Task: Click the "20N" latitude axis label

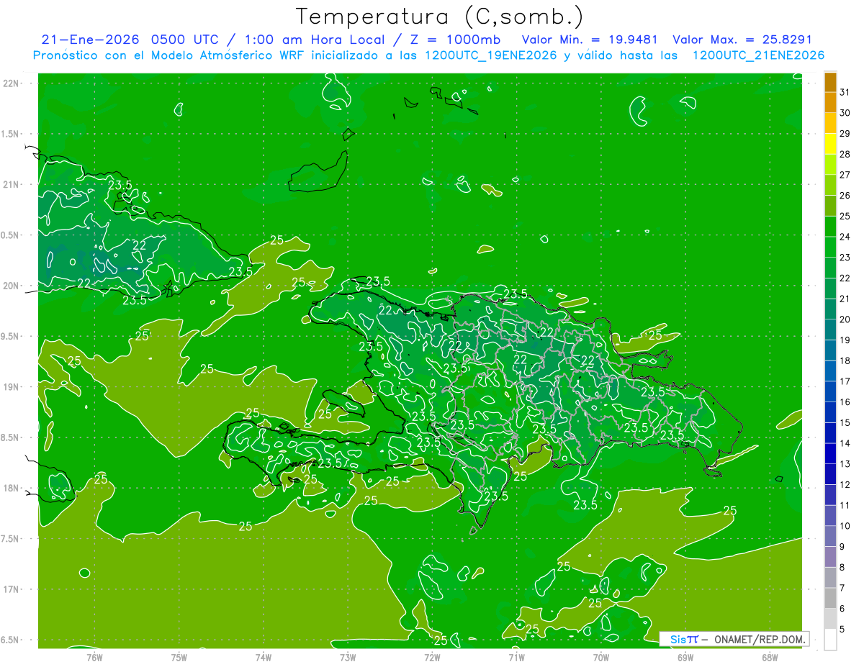Action: [x=12, y=286]
